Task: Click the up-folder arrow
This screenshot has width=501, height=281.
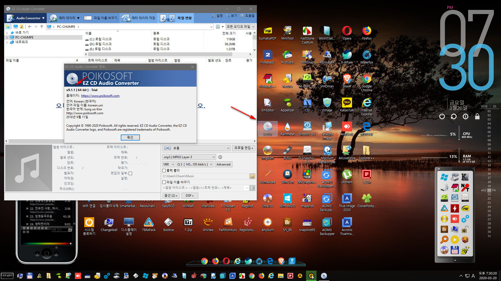Action: tap(42, 27)
